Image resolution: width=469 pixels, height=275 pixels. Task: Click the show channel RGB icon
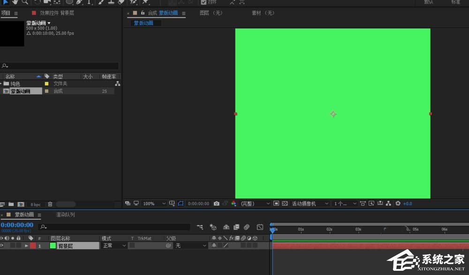point(234,204)
